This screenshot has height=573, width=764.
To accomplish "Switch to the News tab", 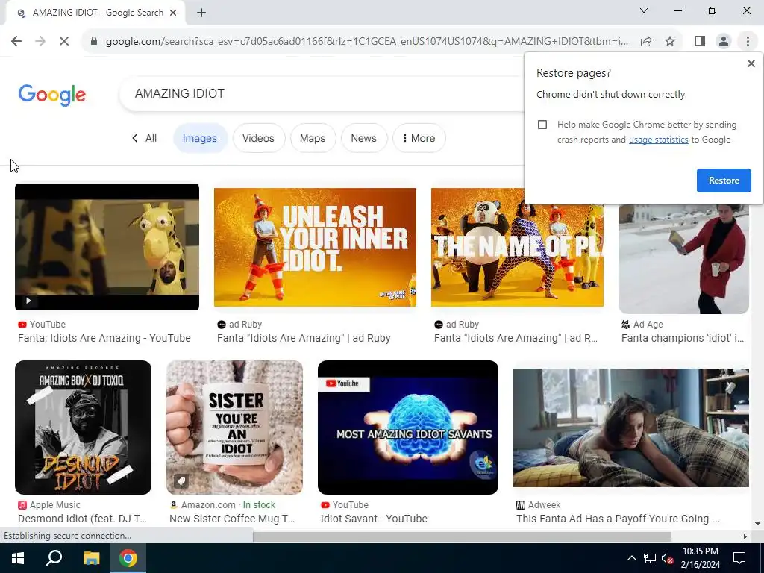I will [x=363, y=138].
